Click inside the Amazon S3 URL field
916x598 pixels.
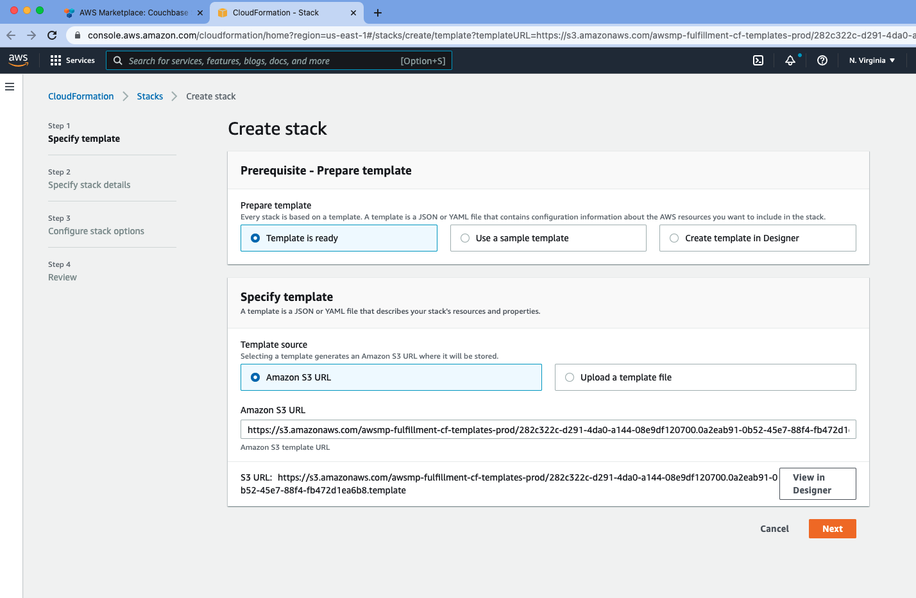click(548, 429)
